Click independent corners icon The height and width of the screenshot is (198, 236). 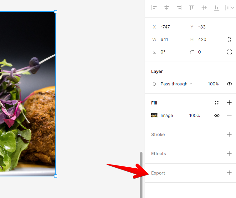(x=229, y=52)
